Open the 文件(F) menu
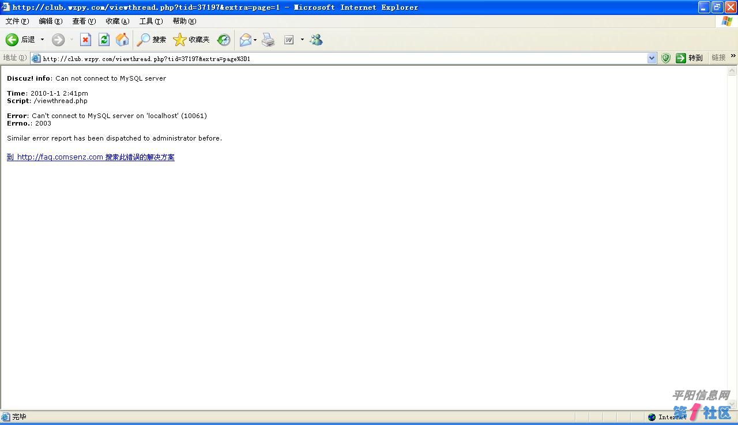 coord(17,21)
